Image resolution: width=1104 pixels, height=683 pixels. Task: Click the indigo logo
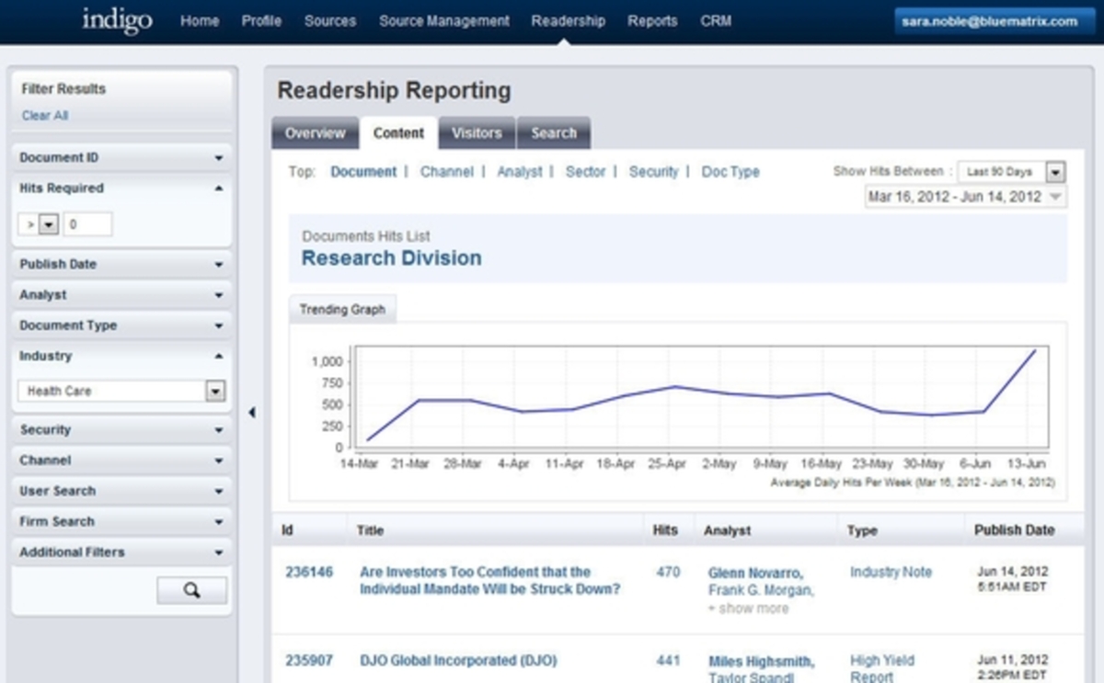tap(116, 20)
